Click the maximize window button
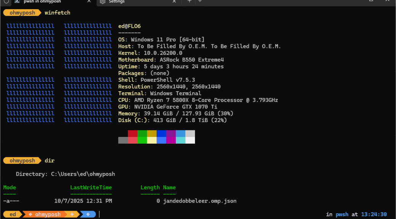The height and width of the screenshot is (219, 396). (x=371, y=1)
